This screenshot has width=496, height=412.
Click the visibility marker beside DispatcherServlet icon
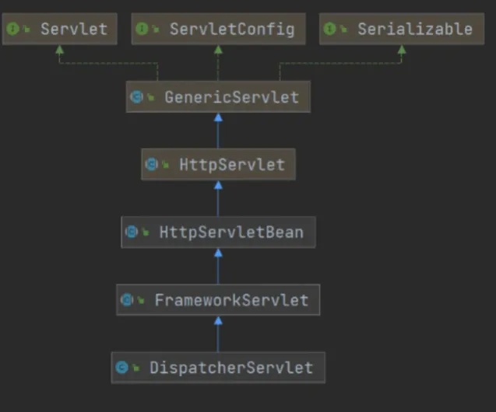[135, 368]
